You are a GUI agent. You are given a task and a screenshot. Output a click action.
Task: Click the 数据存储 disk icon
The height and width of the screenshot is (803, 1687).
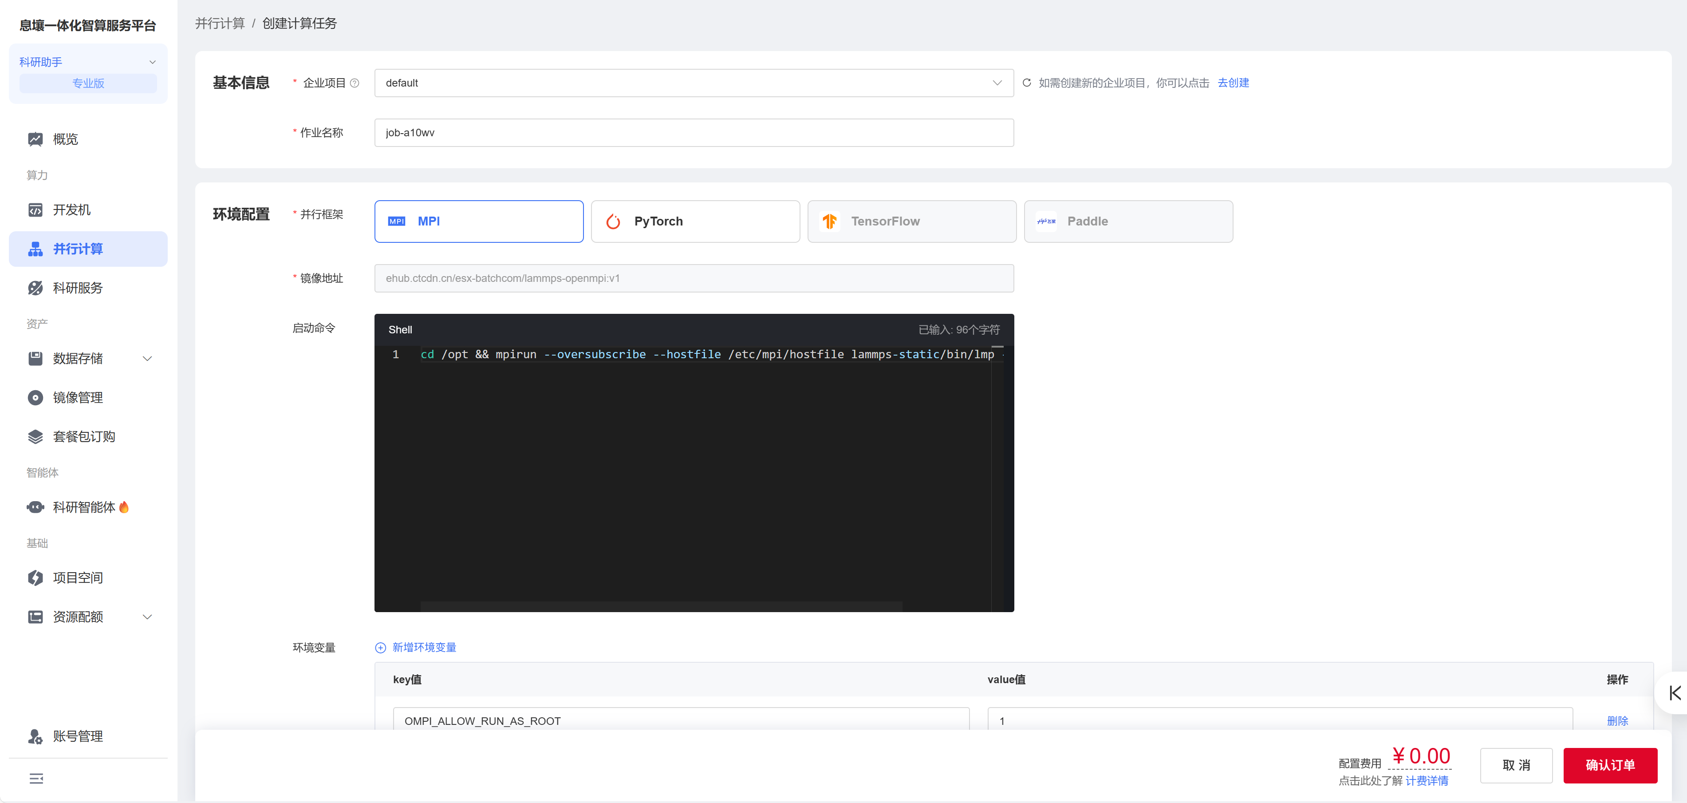pos(35,358)
